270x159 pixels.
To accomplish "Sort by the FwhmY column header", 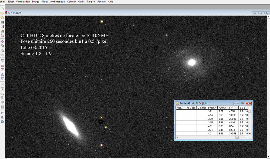I will click(223, 108).
